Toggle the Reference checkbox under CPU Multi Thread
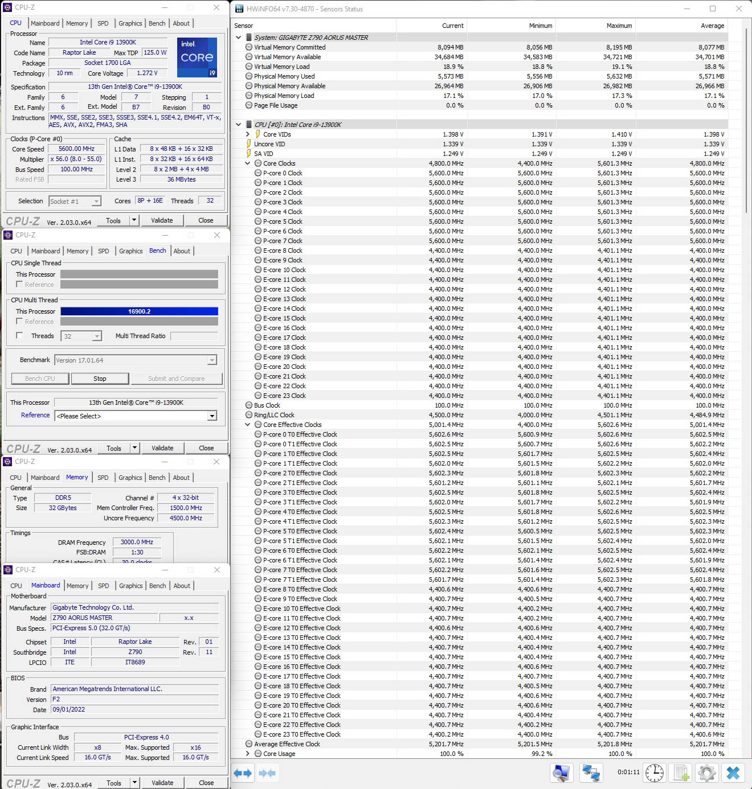 point(19,321)
